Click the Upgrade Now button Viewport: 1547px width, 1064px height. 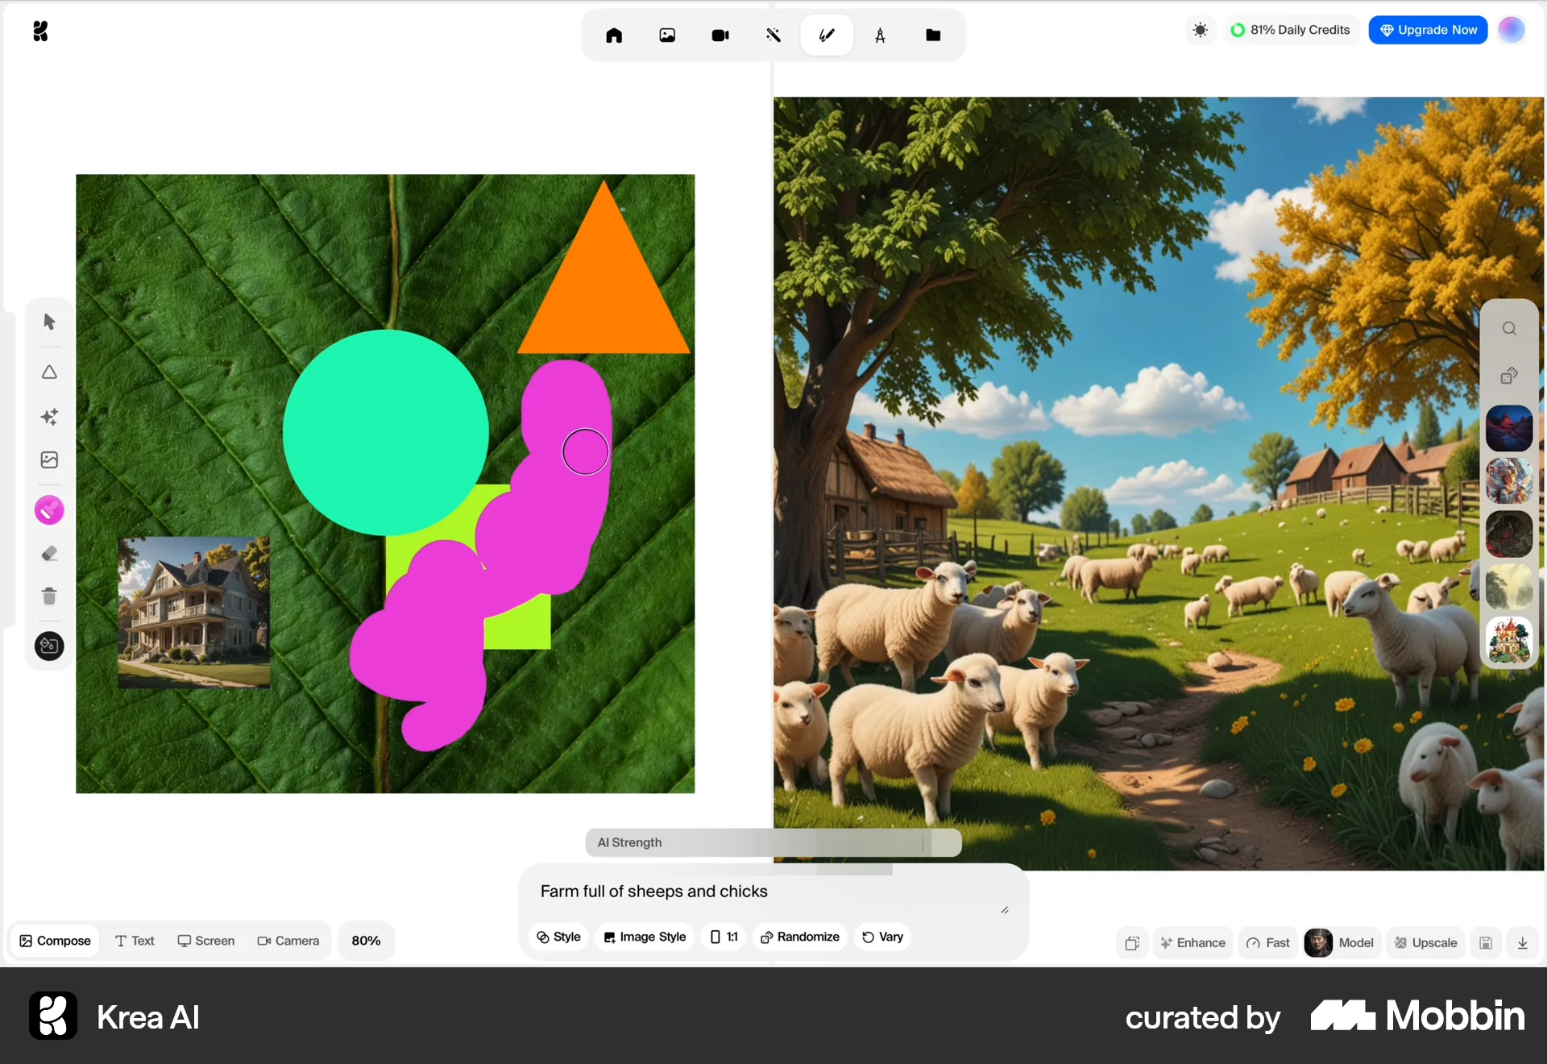[x=1428, y=31]
